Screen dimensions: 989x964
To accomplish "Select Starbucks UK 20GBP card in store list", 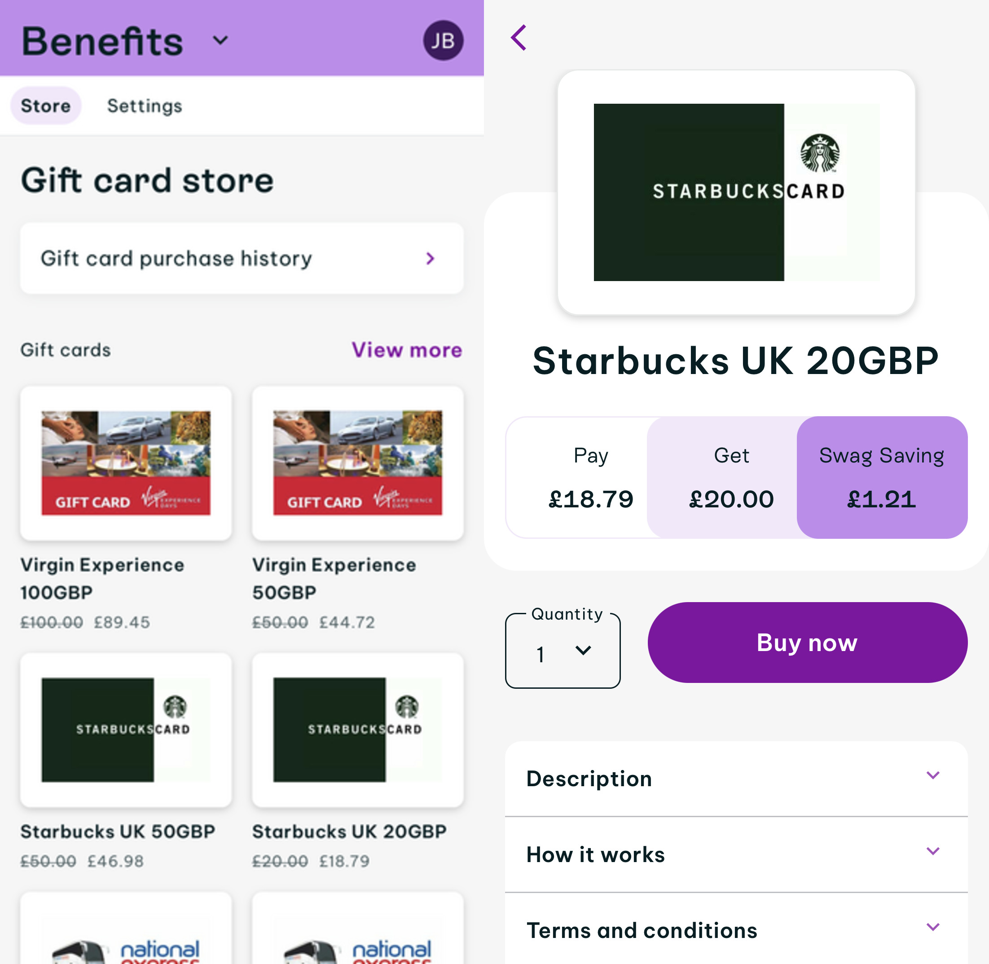I will click(x=358, y=730).
